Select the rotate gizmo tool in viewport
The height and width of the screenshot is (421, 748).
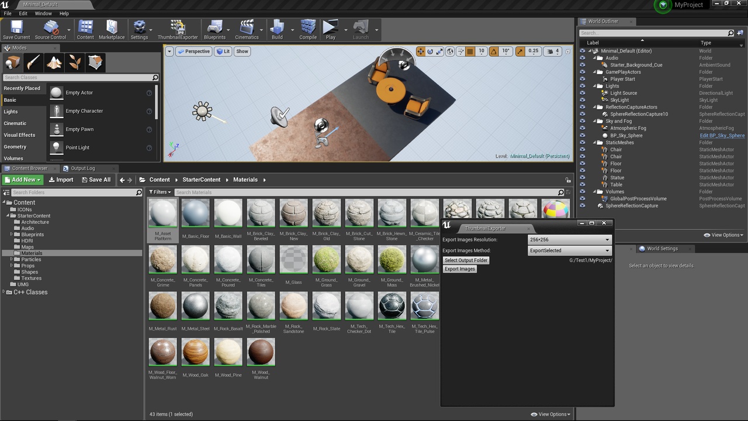[430, 51]
